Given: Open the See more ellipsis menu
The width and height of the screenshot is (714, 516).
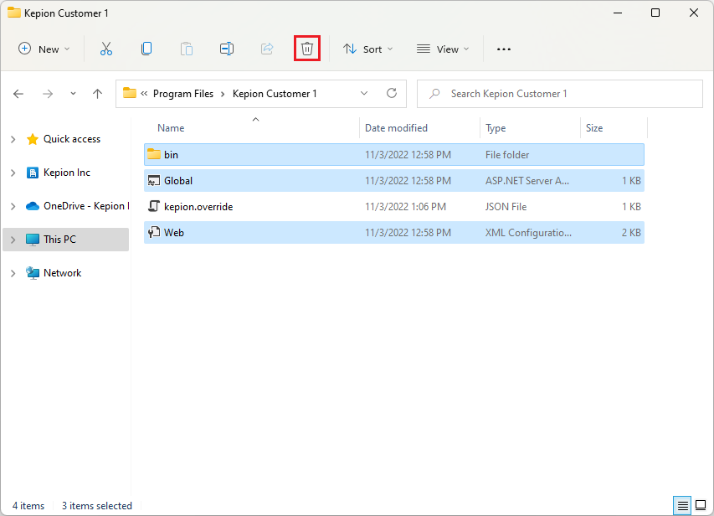Looking at the screenshot, I should [504, 49].
